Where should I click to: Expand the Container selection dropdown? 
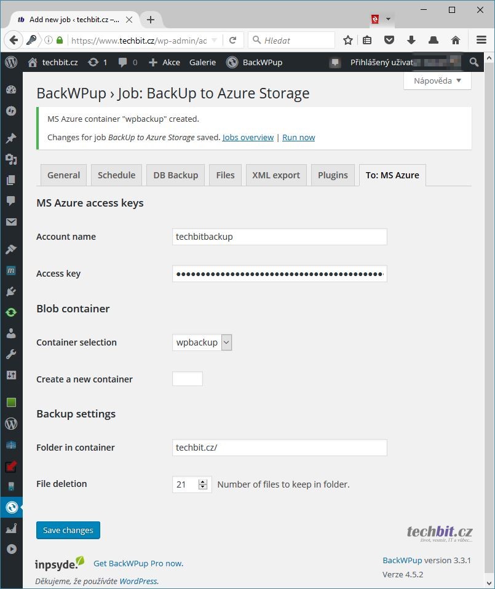(x=226, y=342)
